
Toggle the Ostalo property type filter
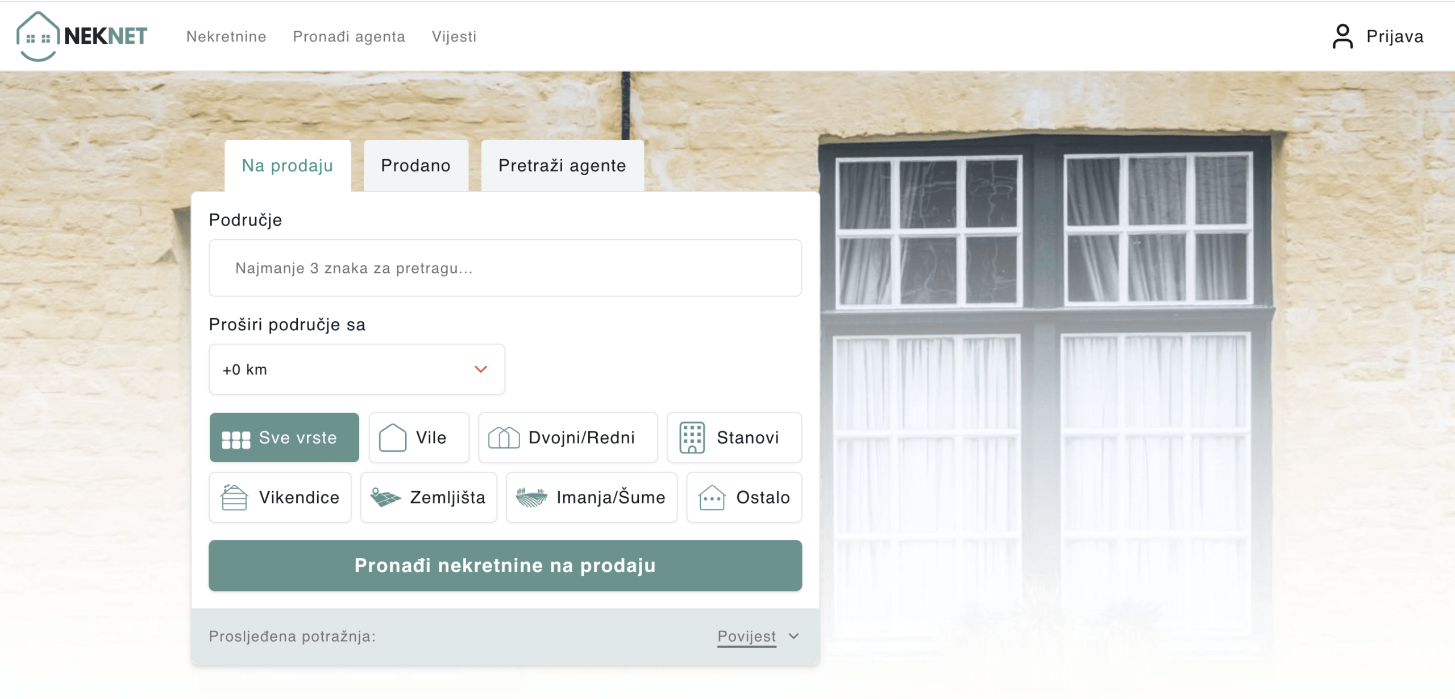[x=743, y=497]
